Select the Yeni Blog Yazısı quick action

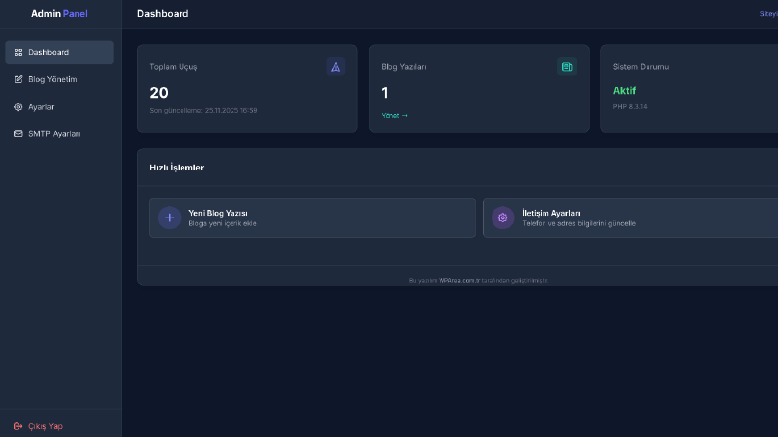312,218
